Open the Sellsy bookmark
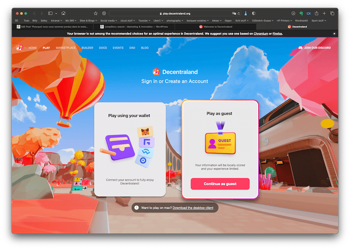 tap(44, 21)
